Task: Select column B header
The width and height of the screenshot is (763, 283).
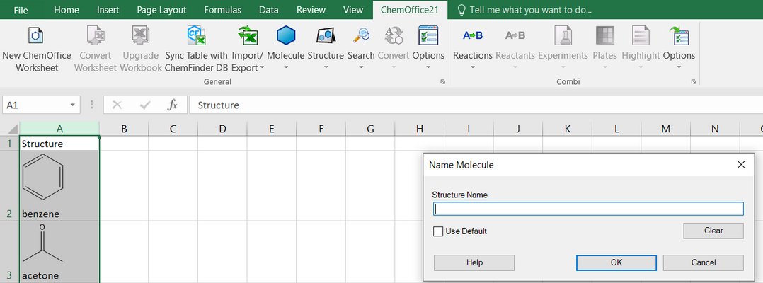Action: click(x=124, y=129)
